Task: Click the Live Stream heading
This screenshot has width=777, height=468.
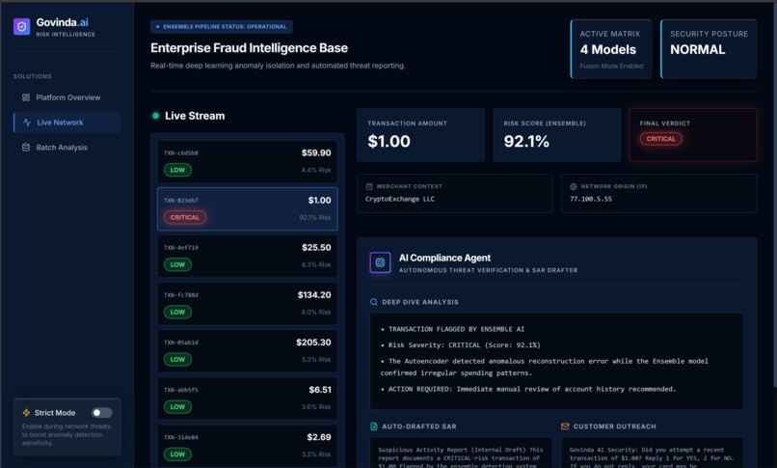Action: (x=195, y=116)
